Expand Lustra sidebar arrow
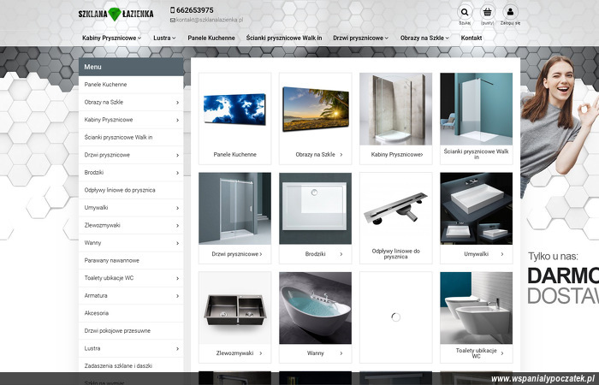599x385 pixels. (x=177, y=348)
